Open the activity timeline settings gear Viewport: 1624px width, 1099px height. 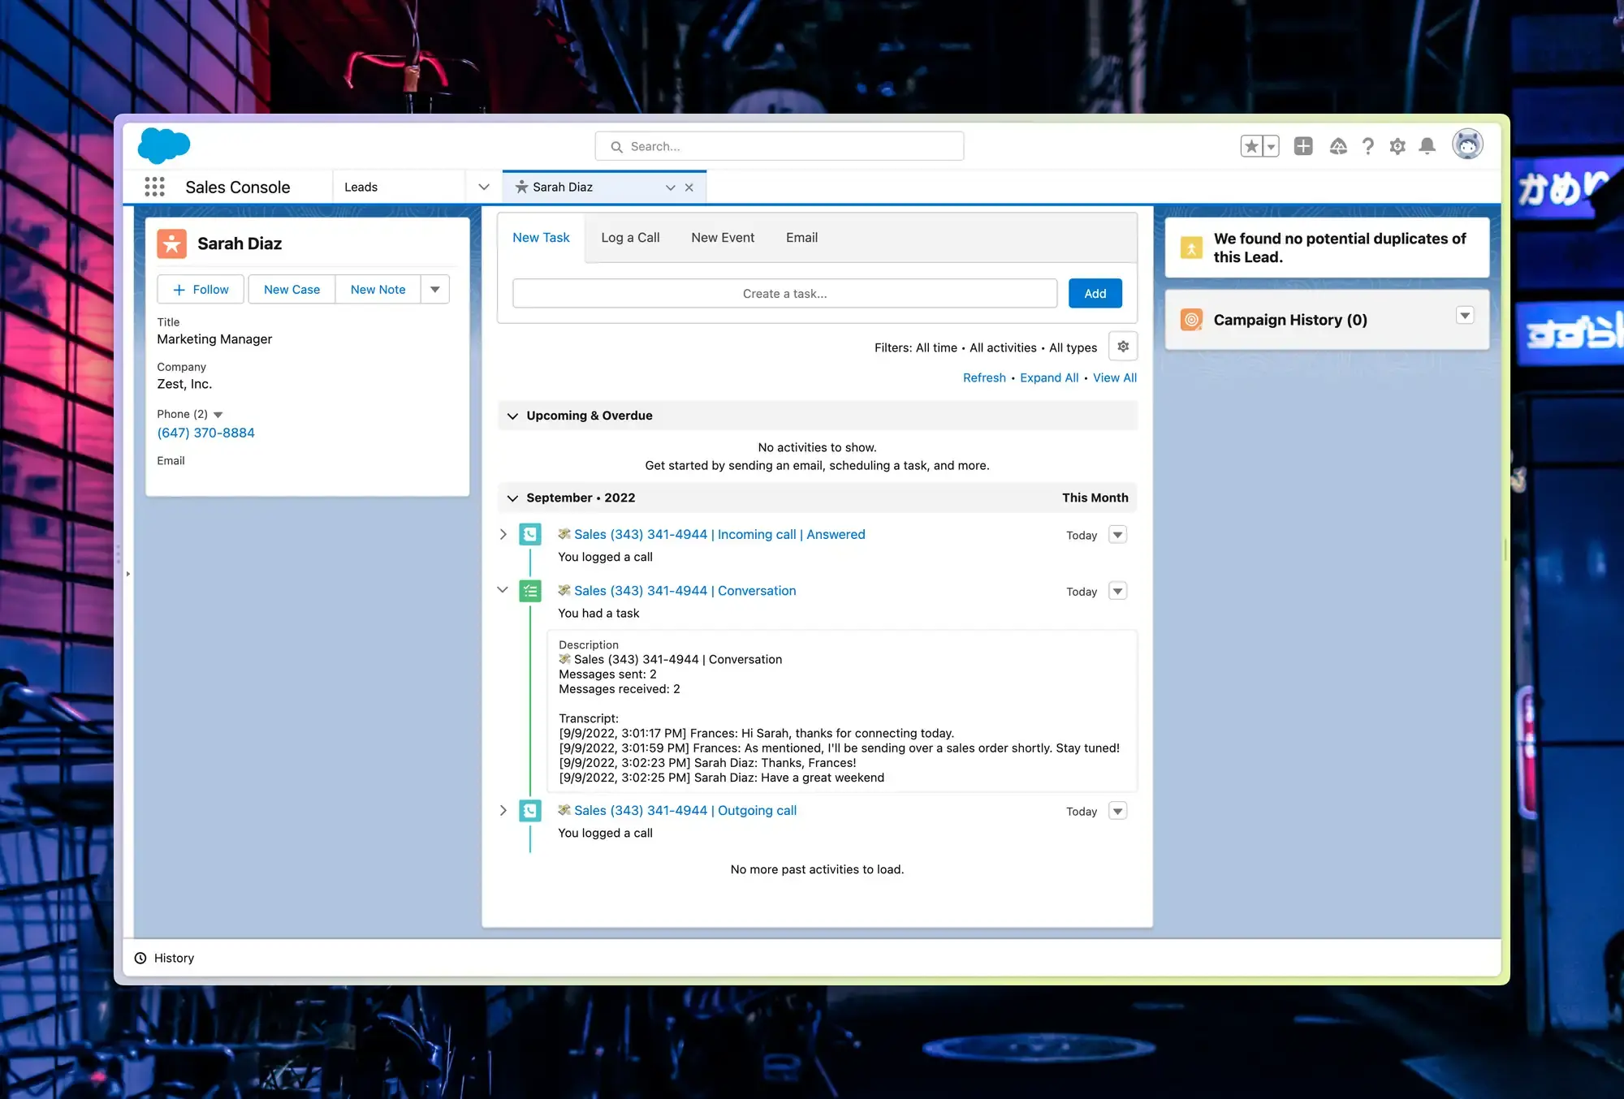[1123, 347]
